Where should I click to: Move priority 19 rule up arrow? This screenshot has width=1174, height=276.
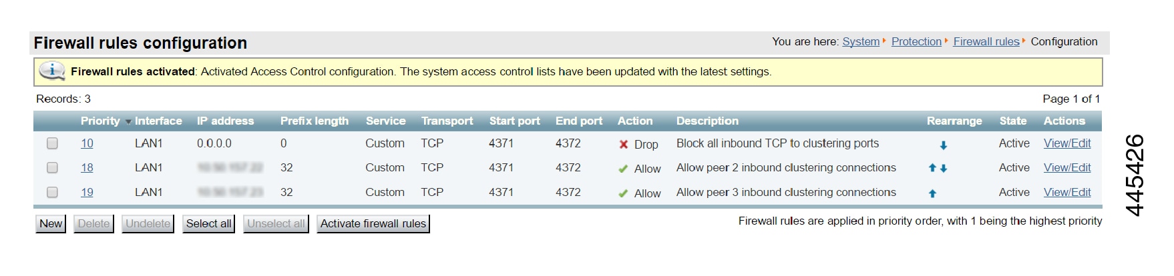[932, 193]
